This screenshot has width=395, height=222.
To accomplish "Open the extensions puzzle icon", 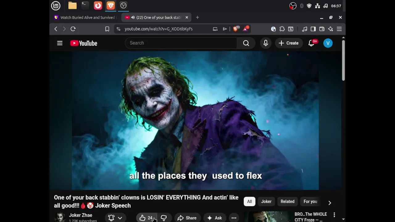I will pyautogui.click(x=282, y=29).
